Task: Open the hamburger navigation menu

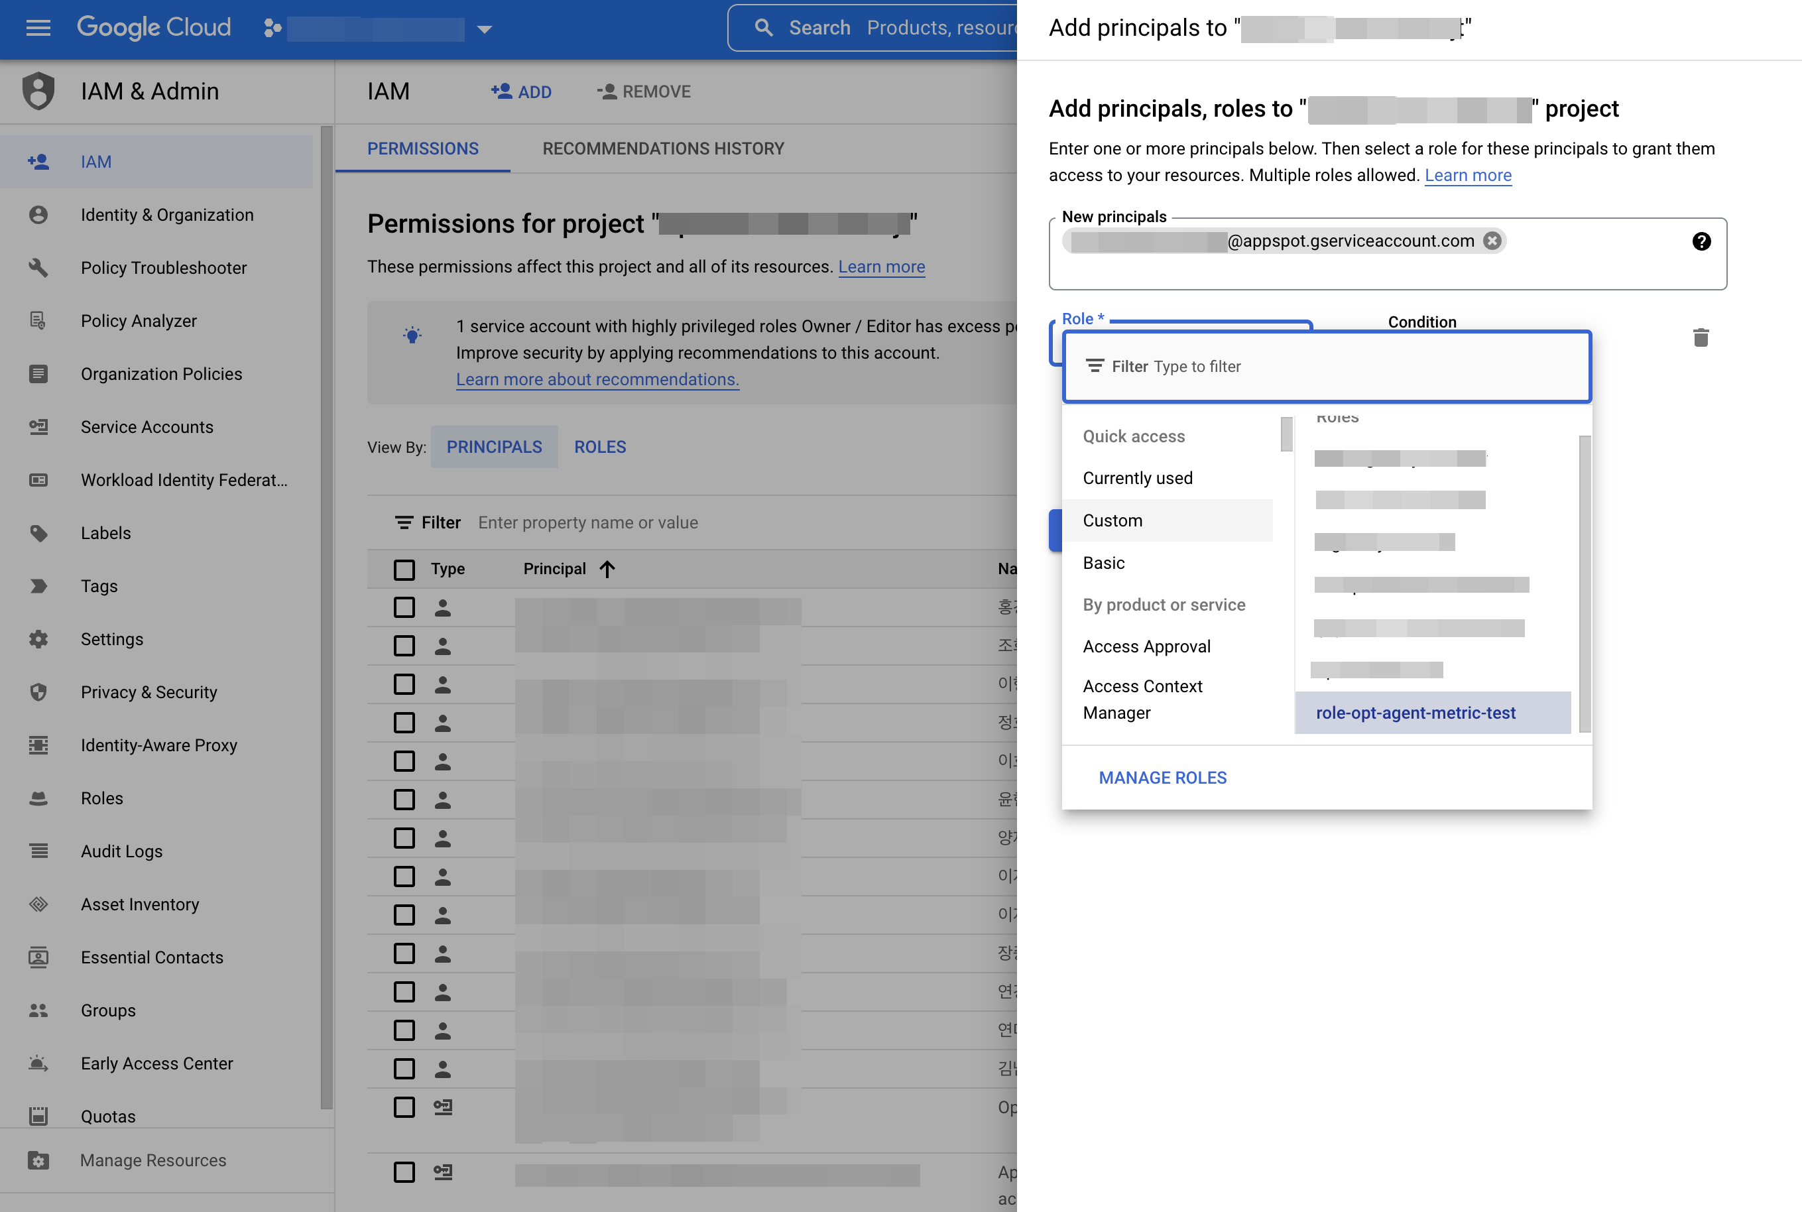Action: pos(38,28)
